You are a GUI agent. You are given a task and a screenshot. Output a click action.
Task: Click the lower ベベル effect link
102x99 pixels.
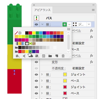click(76, 56)
